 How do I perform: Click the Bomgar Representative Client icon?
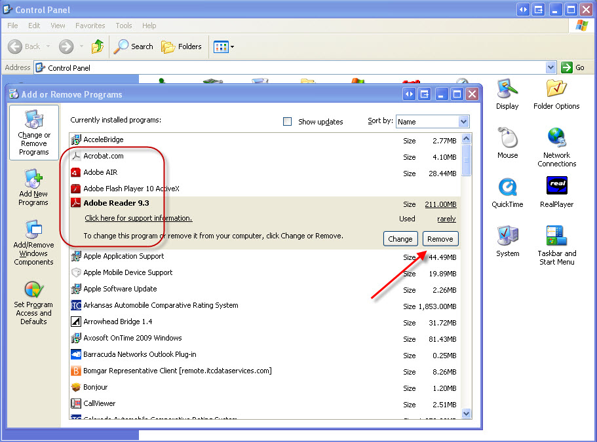click(76, 371)
